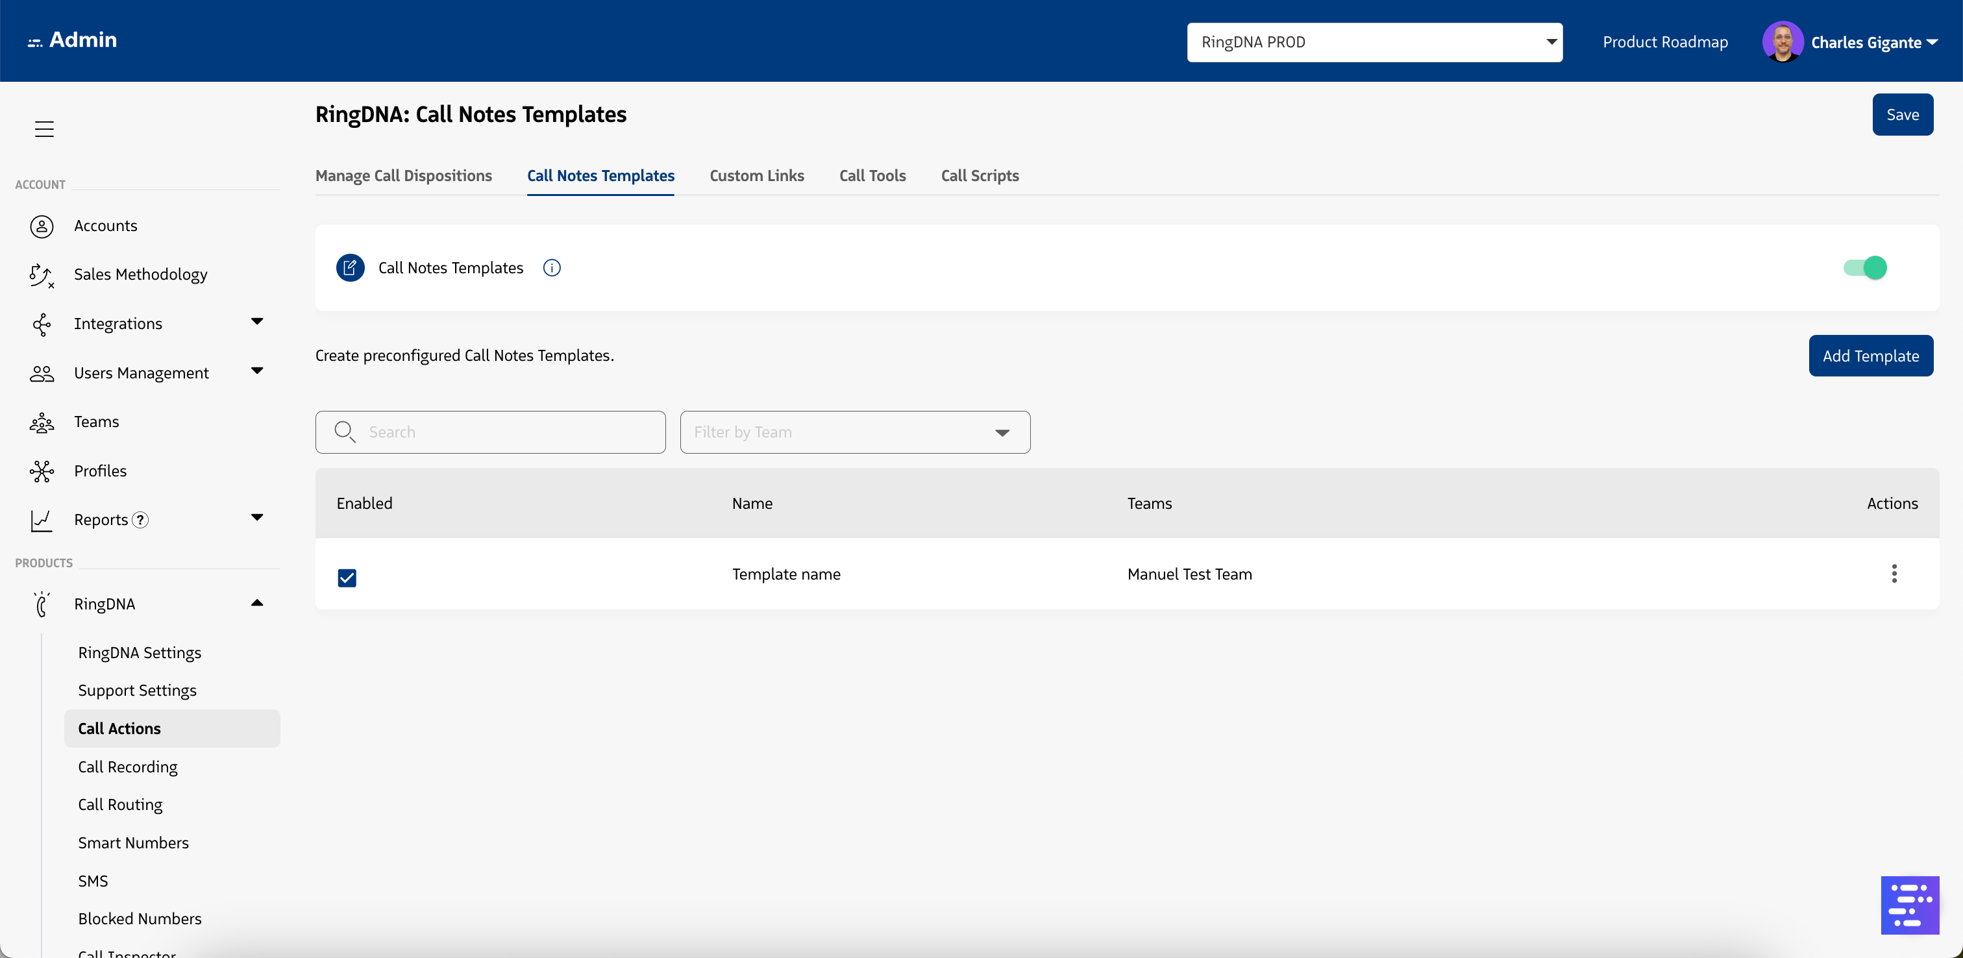The width and height of the screenshot is (1963, 958).
Task: Click the Save button
Action: pyautogui.click(x=1902, y=114)
